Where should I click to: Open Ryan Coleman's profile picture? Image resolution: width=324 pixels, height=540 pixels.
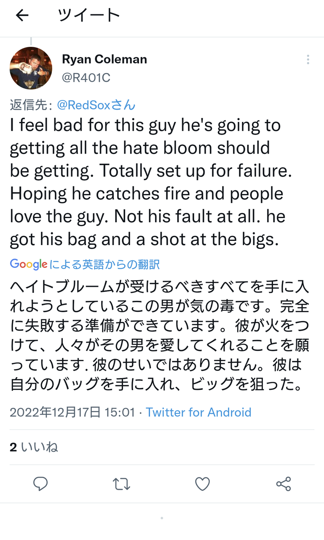(31, 68)
